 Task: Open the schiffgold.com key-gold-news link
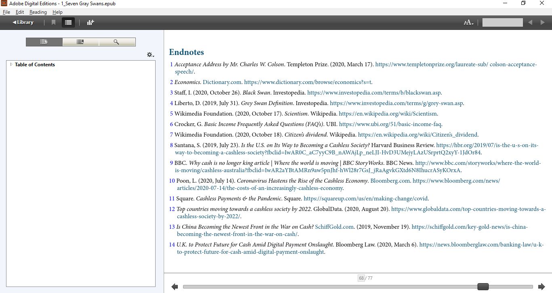[470, 227]
